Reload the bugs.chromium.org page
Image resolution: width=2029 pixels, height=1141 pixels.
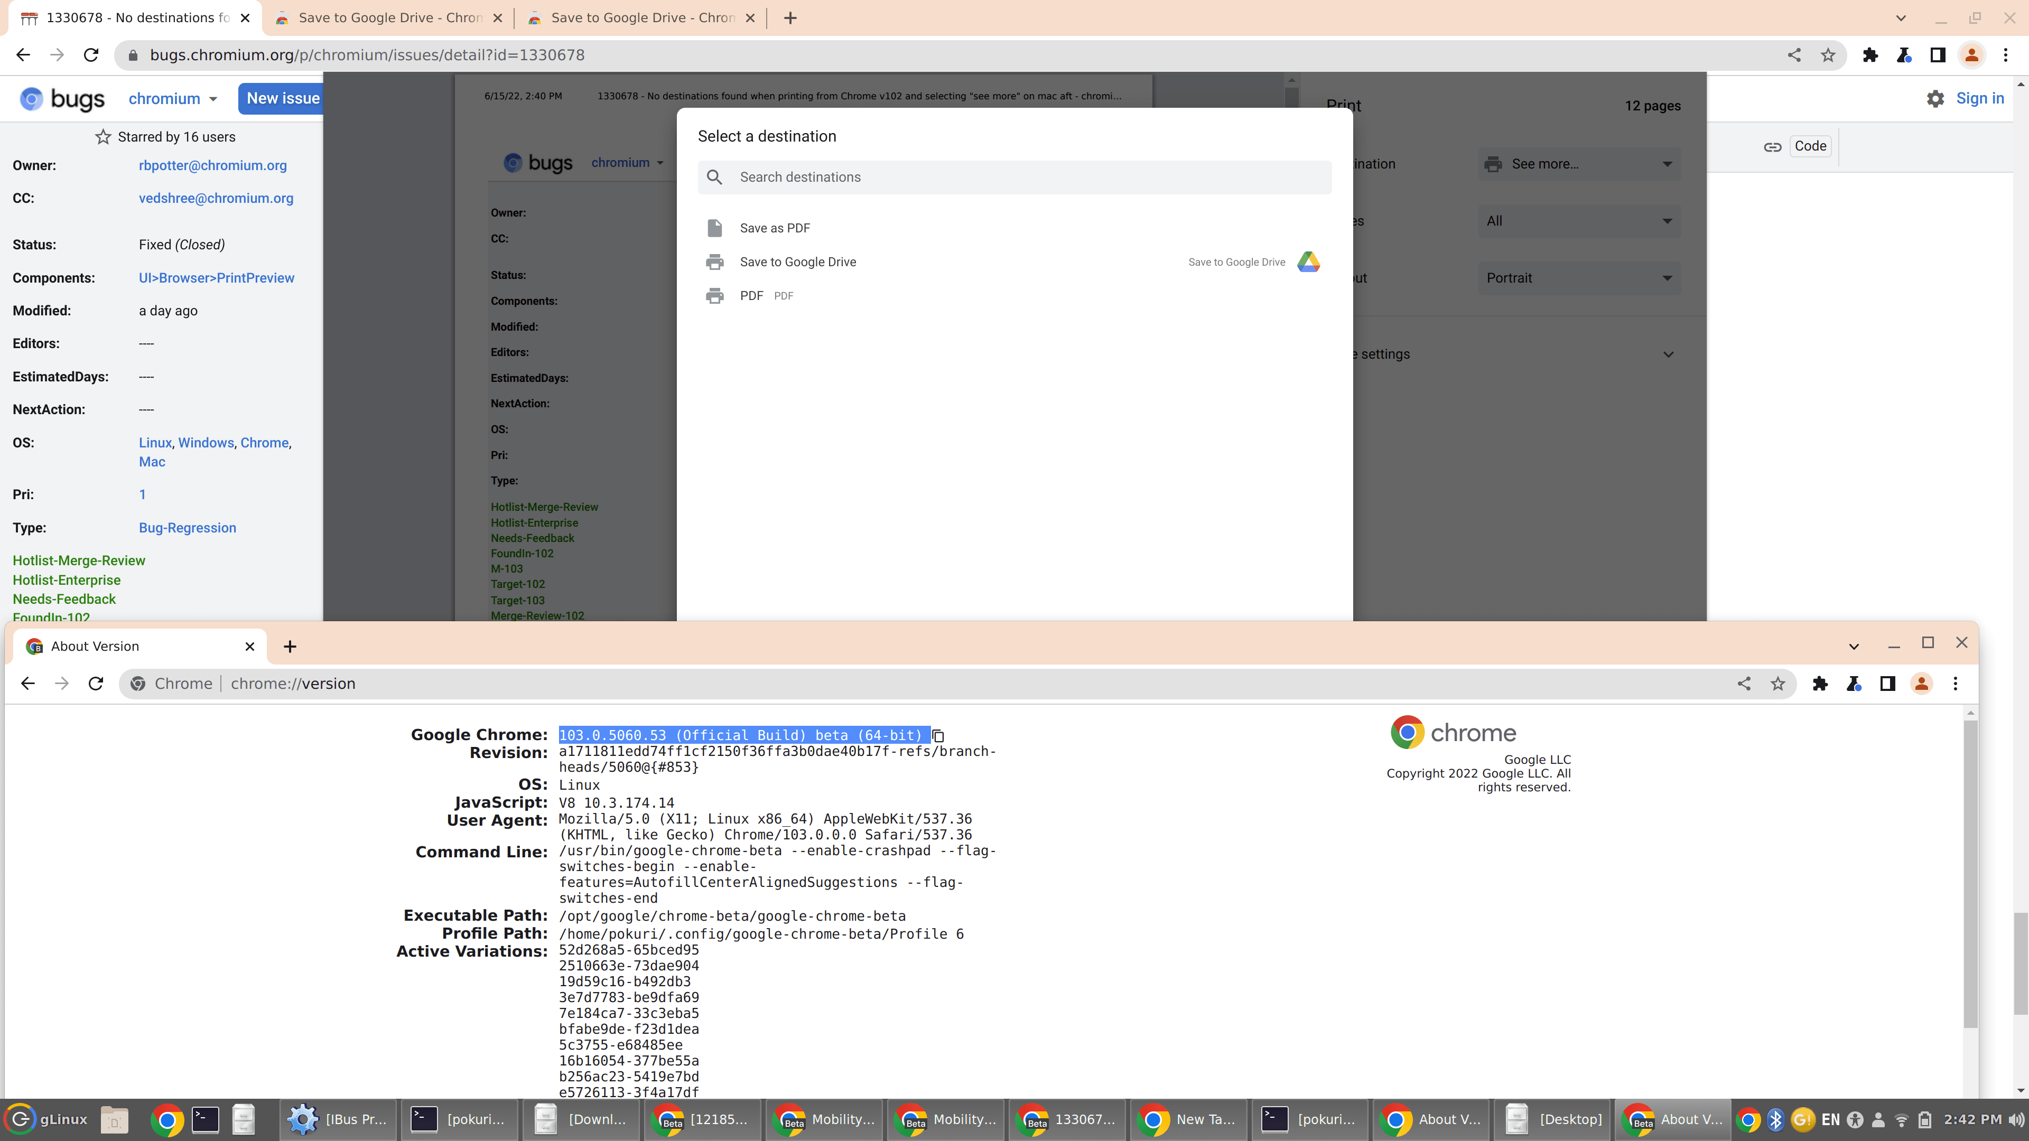tap(91, 54)
